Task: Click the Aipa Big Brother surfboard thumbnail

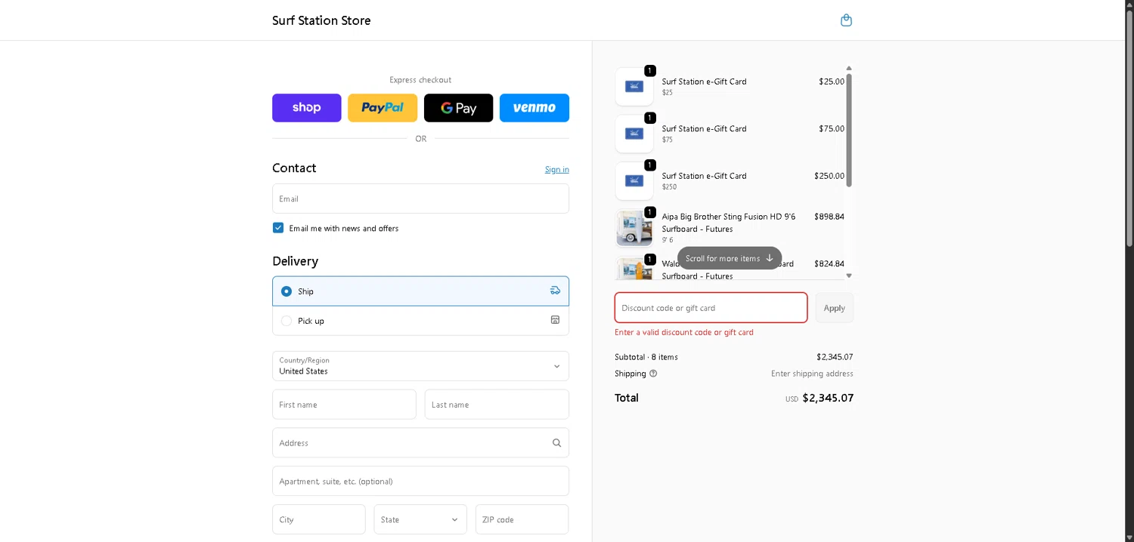Action: (x=634, y=228)
